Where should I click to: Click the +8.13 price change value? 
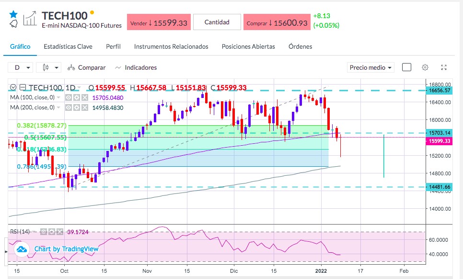pyautogui.click(x=322, y=16)
